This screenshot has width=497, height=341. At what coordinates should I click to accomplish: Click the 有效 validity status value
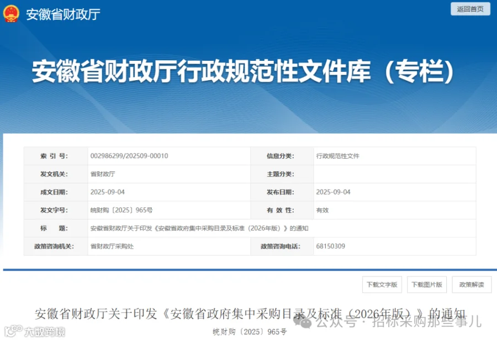click(x=322, y=210)
